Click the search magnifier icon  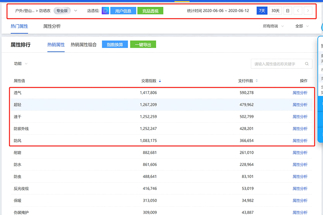point(307,64)
